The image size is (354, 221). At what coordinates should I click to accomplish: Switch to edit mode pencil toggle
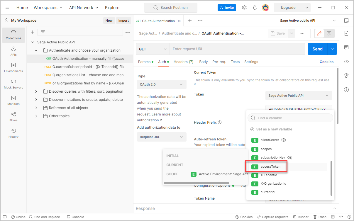coord(319,33)
